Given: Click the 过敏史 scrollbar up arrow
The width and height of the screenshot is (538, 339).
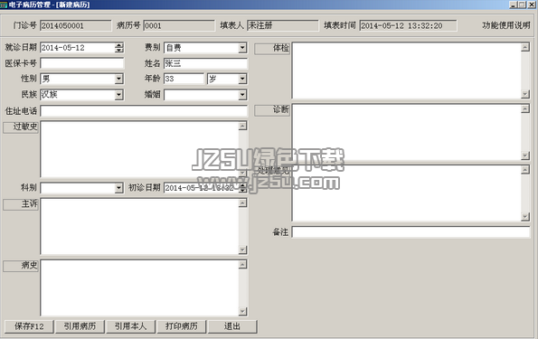Looking at the screenshot, I should (242, 126).
